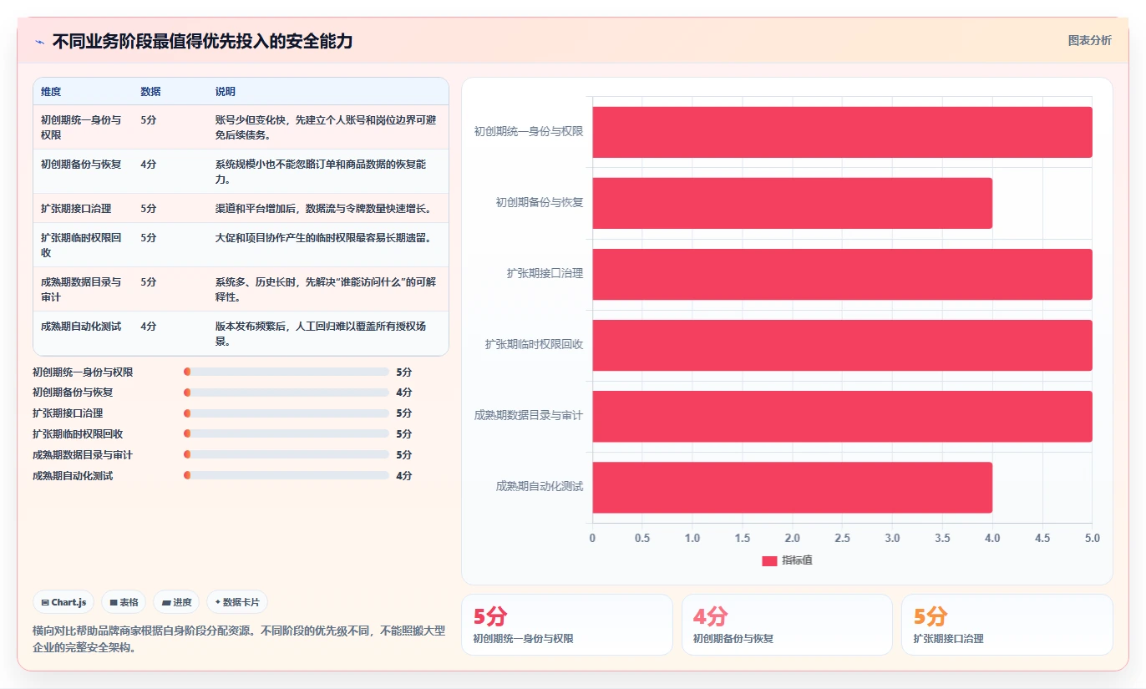Click the 2.5 tick on the chart x-axis

[842, 539]
